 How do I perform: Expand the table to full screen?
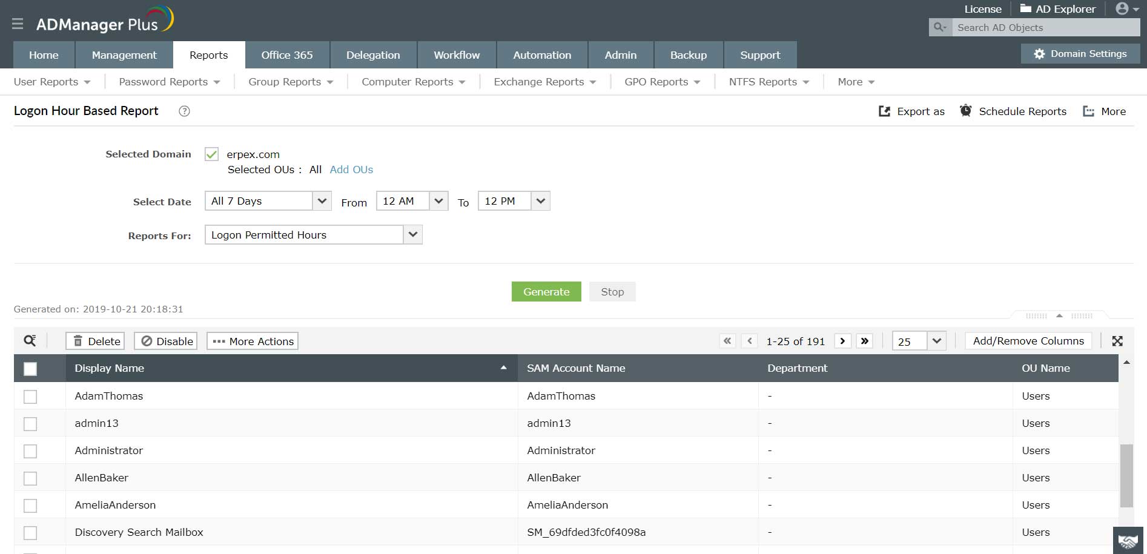(1117, 341)
